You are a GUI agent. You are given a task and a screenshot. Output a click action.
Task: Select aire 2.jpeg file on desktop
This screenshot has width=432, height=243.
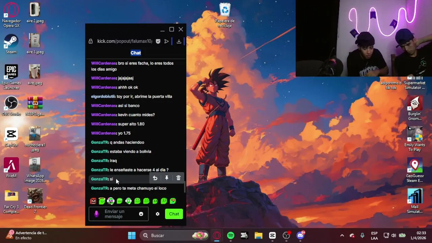point(35,13)
